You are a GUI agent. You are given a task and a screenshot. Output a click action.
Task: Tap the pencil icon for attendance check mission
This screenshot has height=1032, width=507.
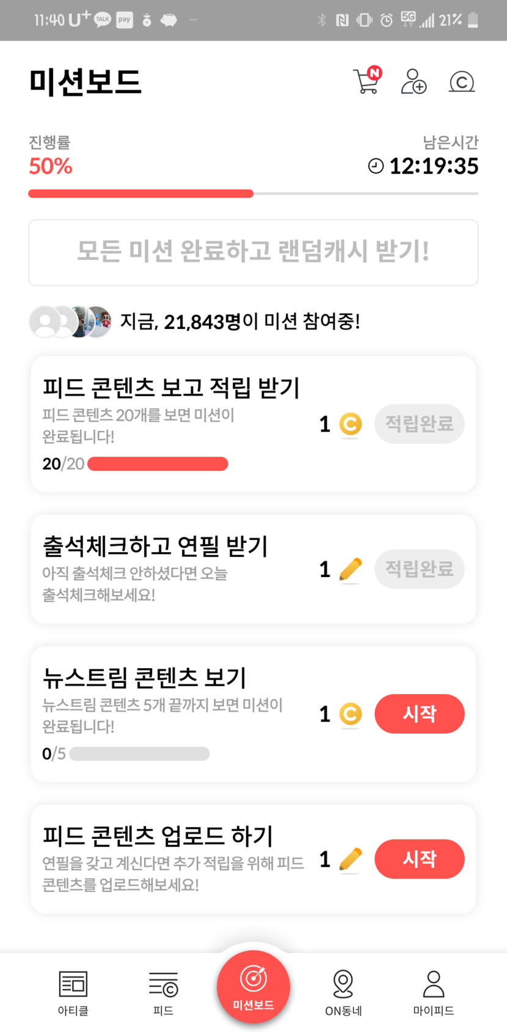point(350,570)
